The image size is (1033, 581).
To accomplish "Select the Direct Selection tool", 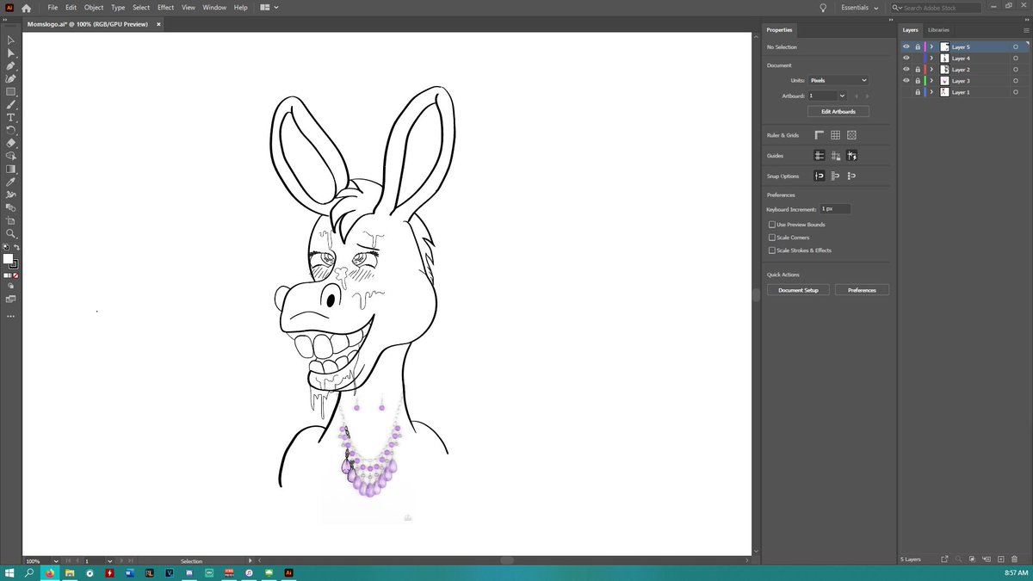I will (11, 53).
